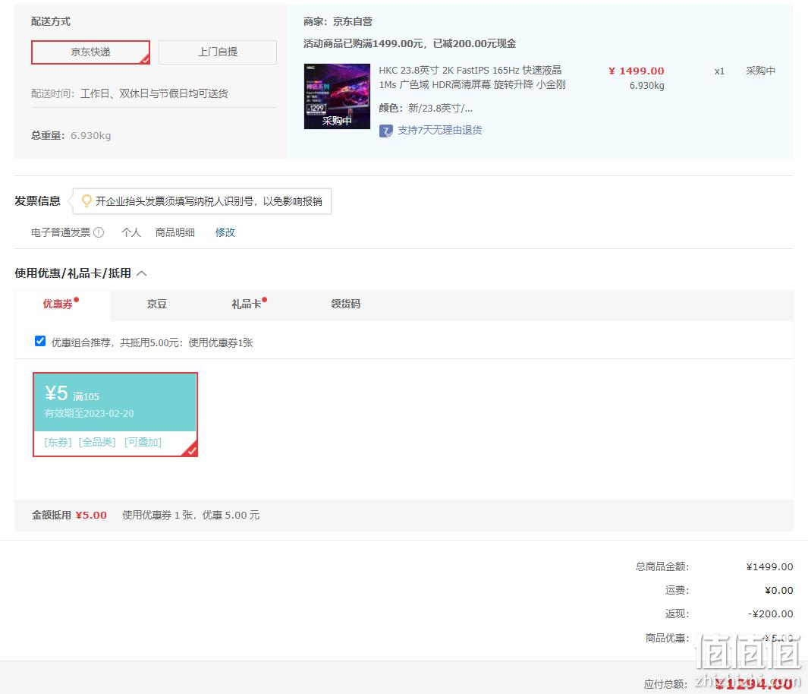This screenshot has height=694, width=808.
Task: Click the 总商品金额 ¥1499.00 value
Action: click(x=770, y=567)
